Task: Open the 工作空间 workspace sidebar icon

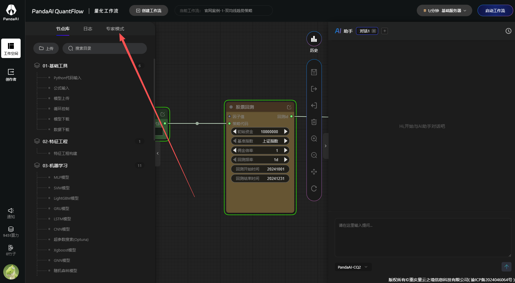Action: click(x=11, y=48)
